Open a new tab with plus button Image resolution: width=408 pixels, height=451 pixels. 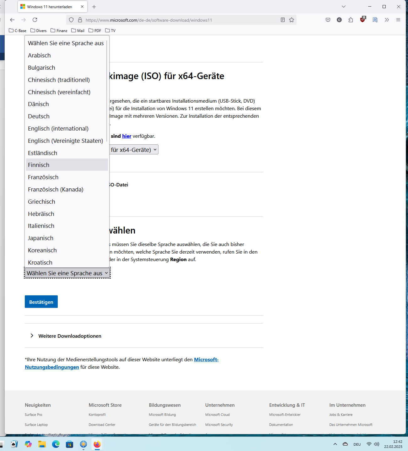tap(94, 7)
